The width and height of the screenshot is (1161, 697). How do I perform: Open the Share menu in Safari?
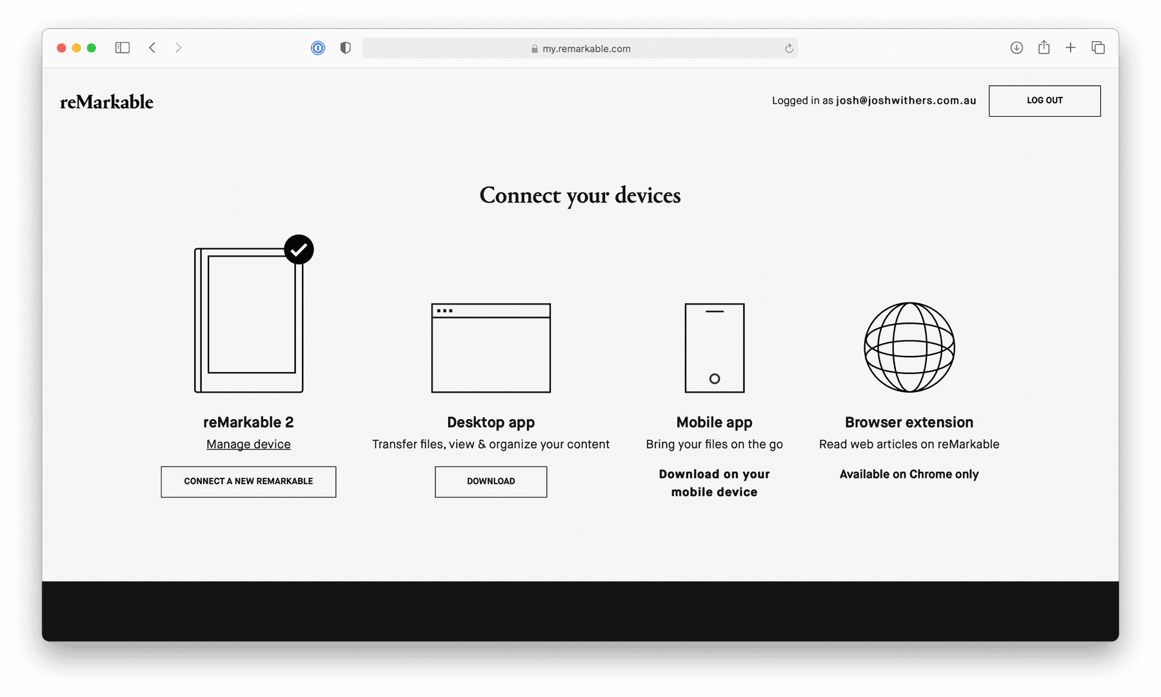[x=1044, y=48]
